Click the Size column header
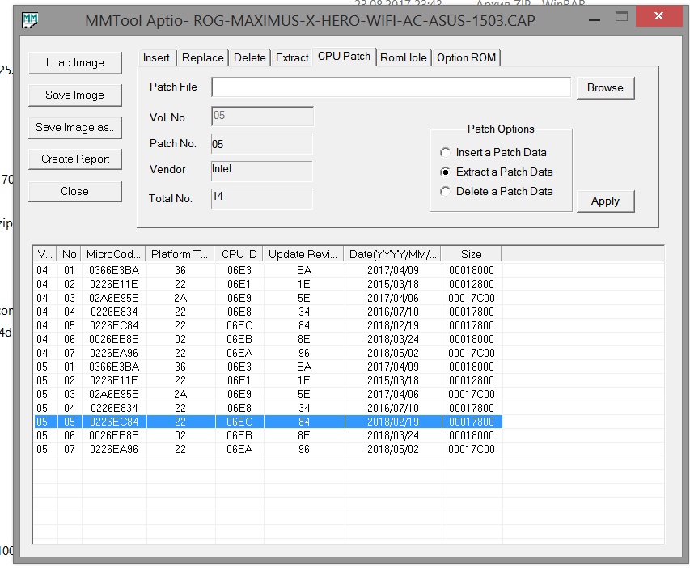690x568 pixels. (472, 254)
